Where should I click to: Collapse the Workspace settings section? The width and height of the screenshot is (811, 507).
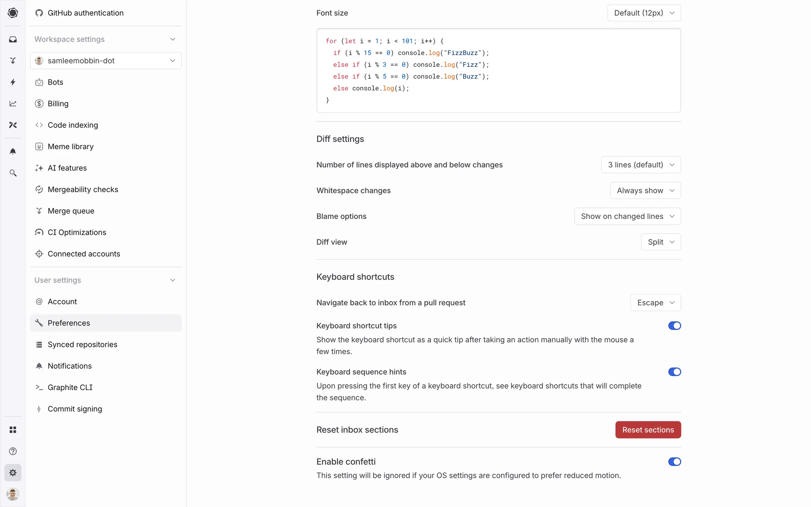coord(172,39)
